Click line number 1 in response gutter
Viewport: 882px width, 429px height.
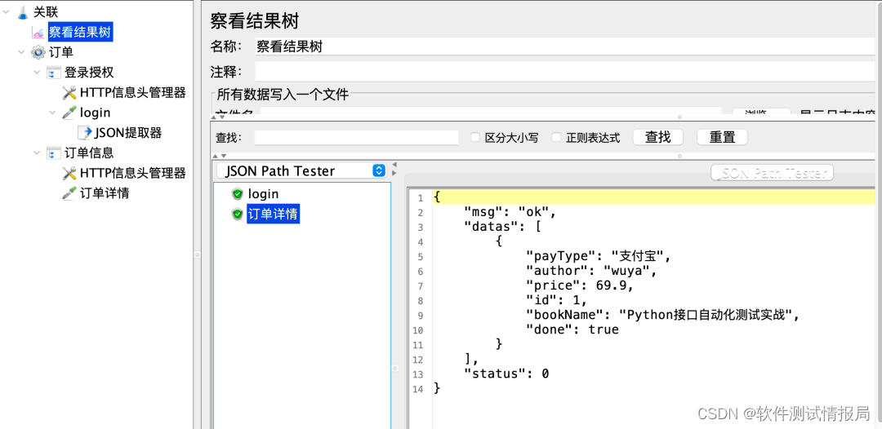420,198
